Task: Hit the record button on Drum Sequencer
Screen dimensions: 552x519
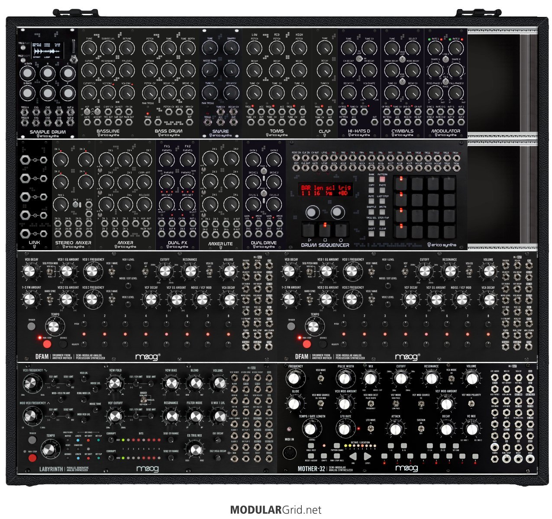Action: point(341,230)
